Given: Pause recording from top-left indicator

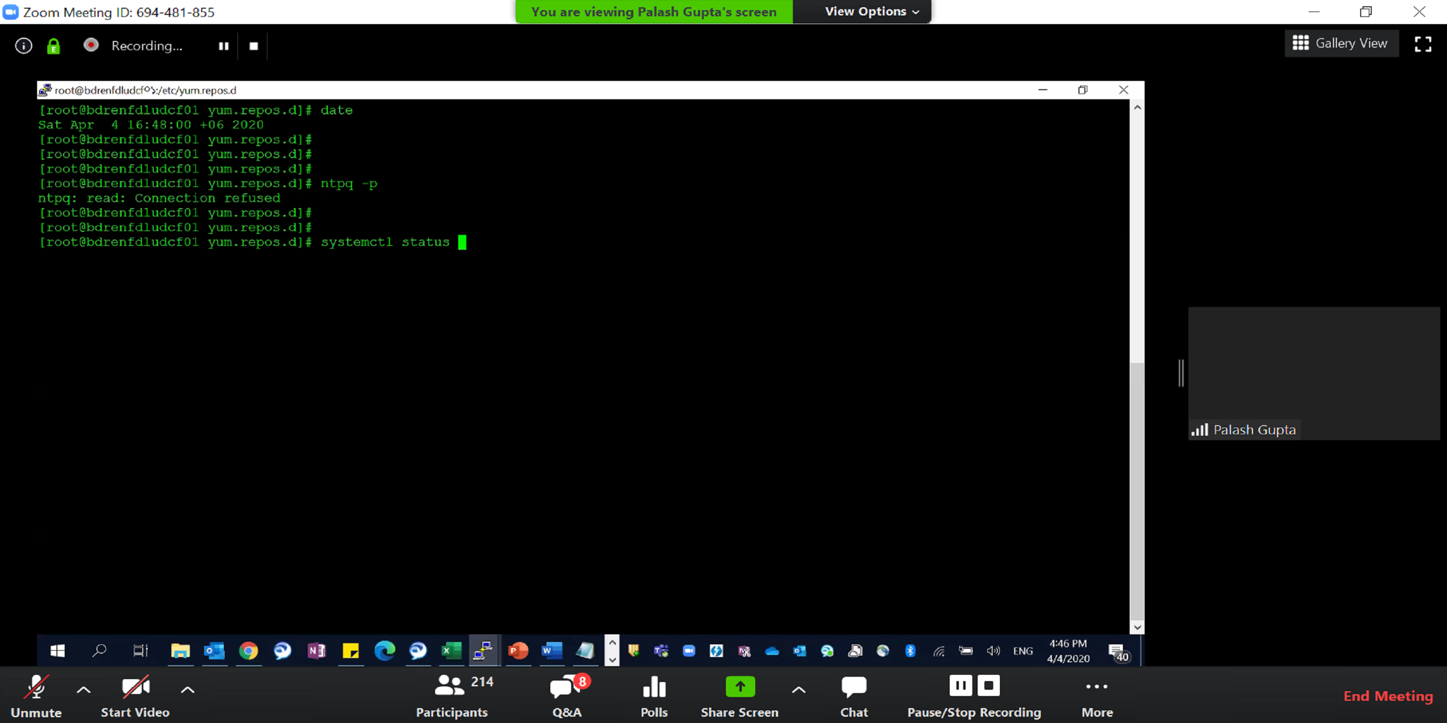Looking at the screenshot, I should [224, 46].
